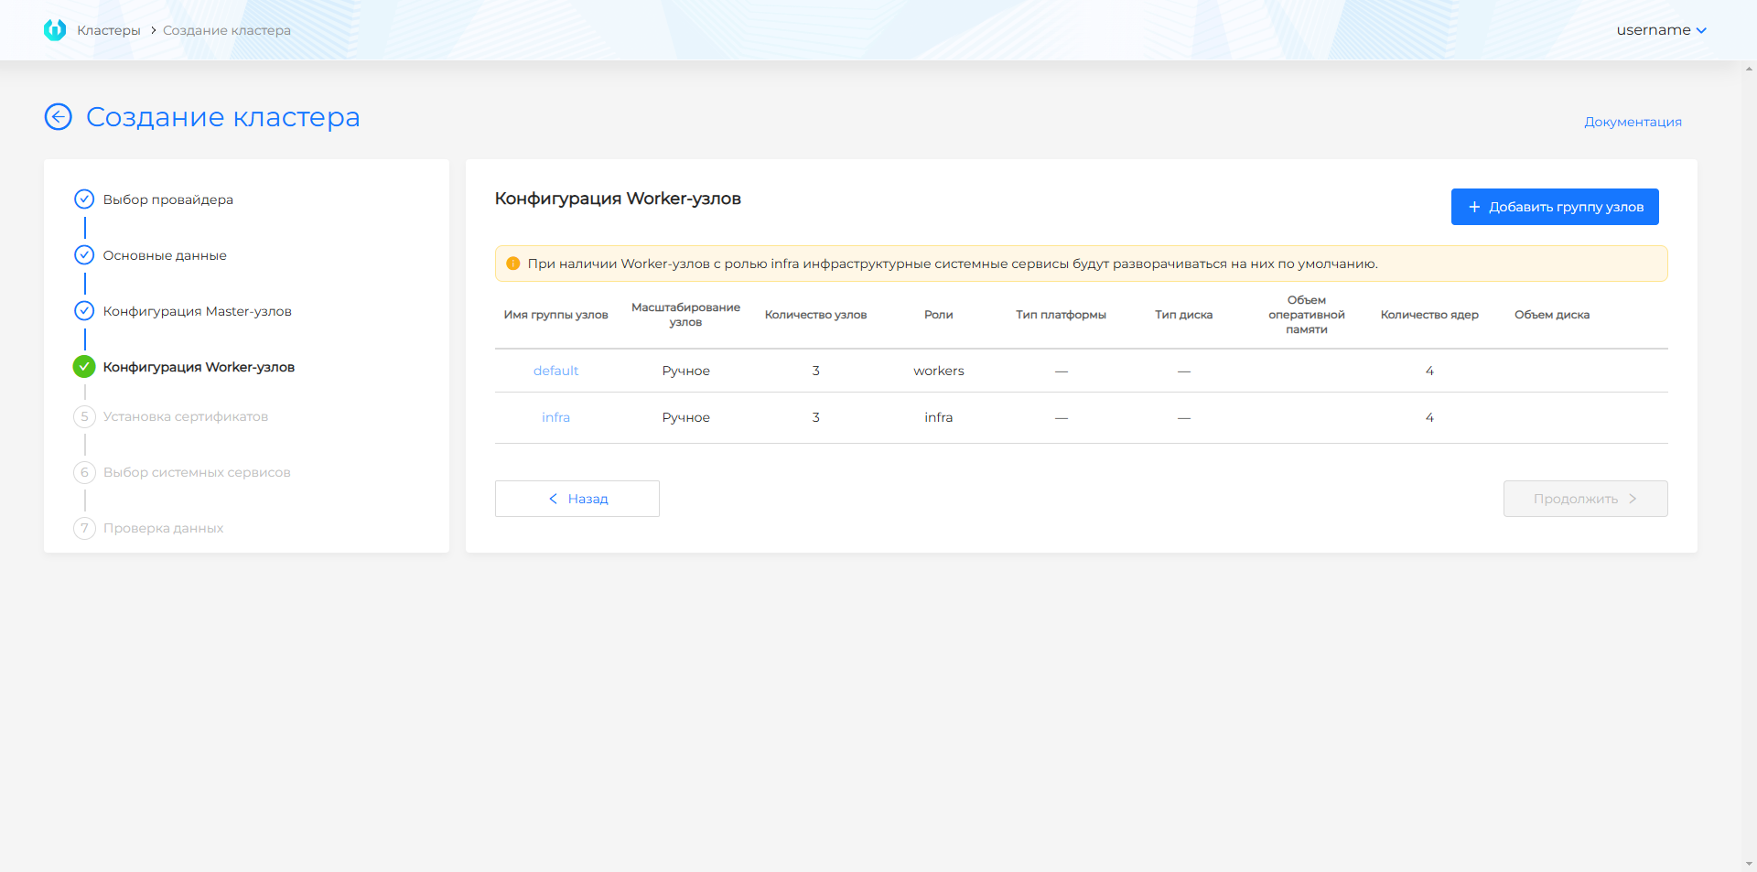Click the back arrow beside Создание кластера
The width and height of the screenshot is (1757, 872).
click(59, 117)
